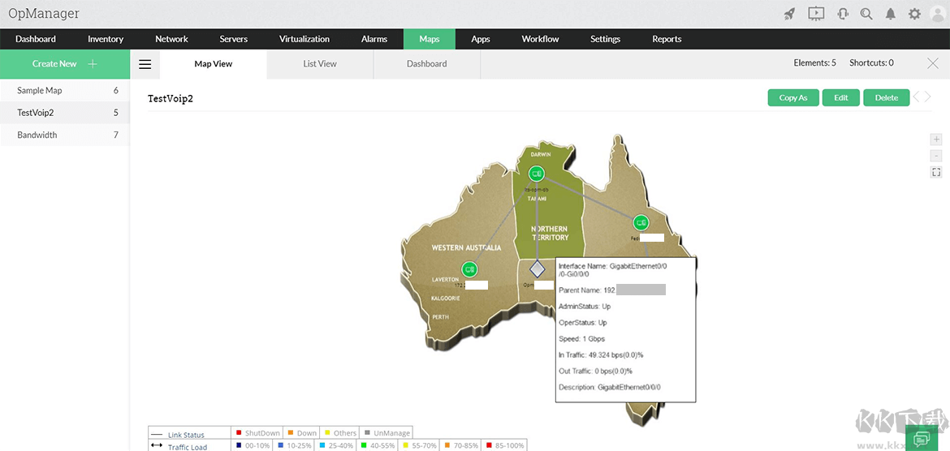Viewport: 950px width, 451px height.
Task: Open the presentation video icon in header
Action: 816,13
